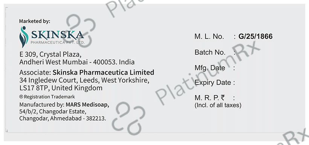Click Changodar, Ahmedabad - 382213 line
The height and width of the screenshot is (145, 309).
tap(63, 118)
